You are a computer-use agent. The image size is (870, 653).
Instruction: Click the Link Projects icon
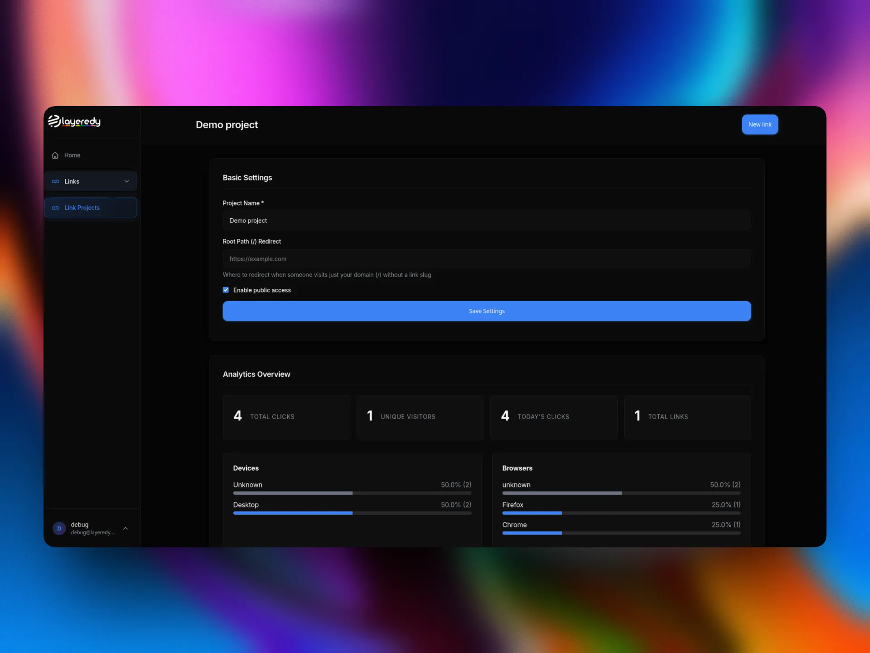[x=56, y=208]
